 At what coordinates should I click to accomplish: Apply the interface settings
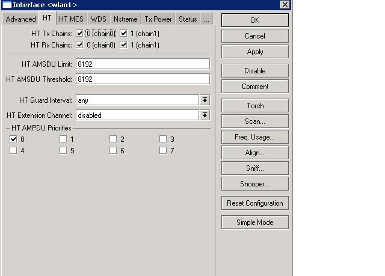coord(255,52)
